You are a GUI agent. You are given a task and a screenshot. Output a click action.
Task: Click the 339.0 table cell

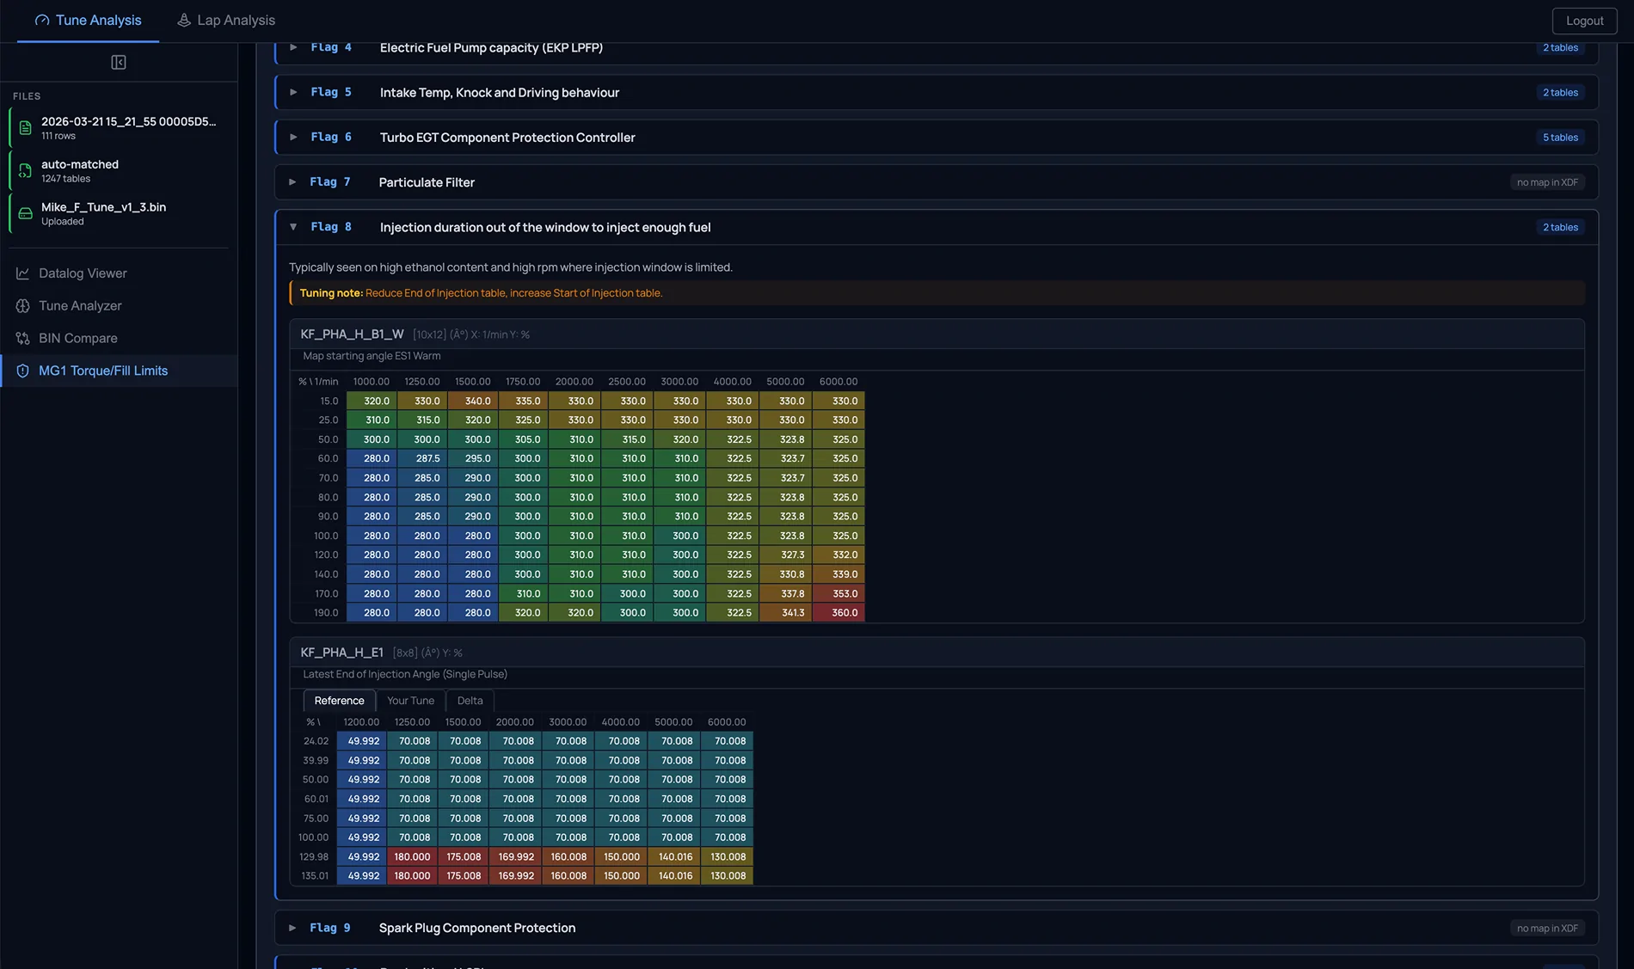coord(838,574)
